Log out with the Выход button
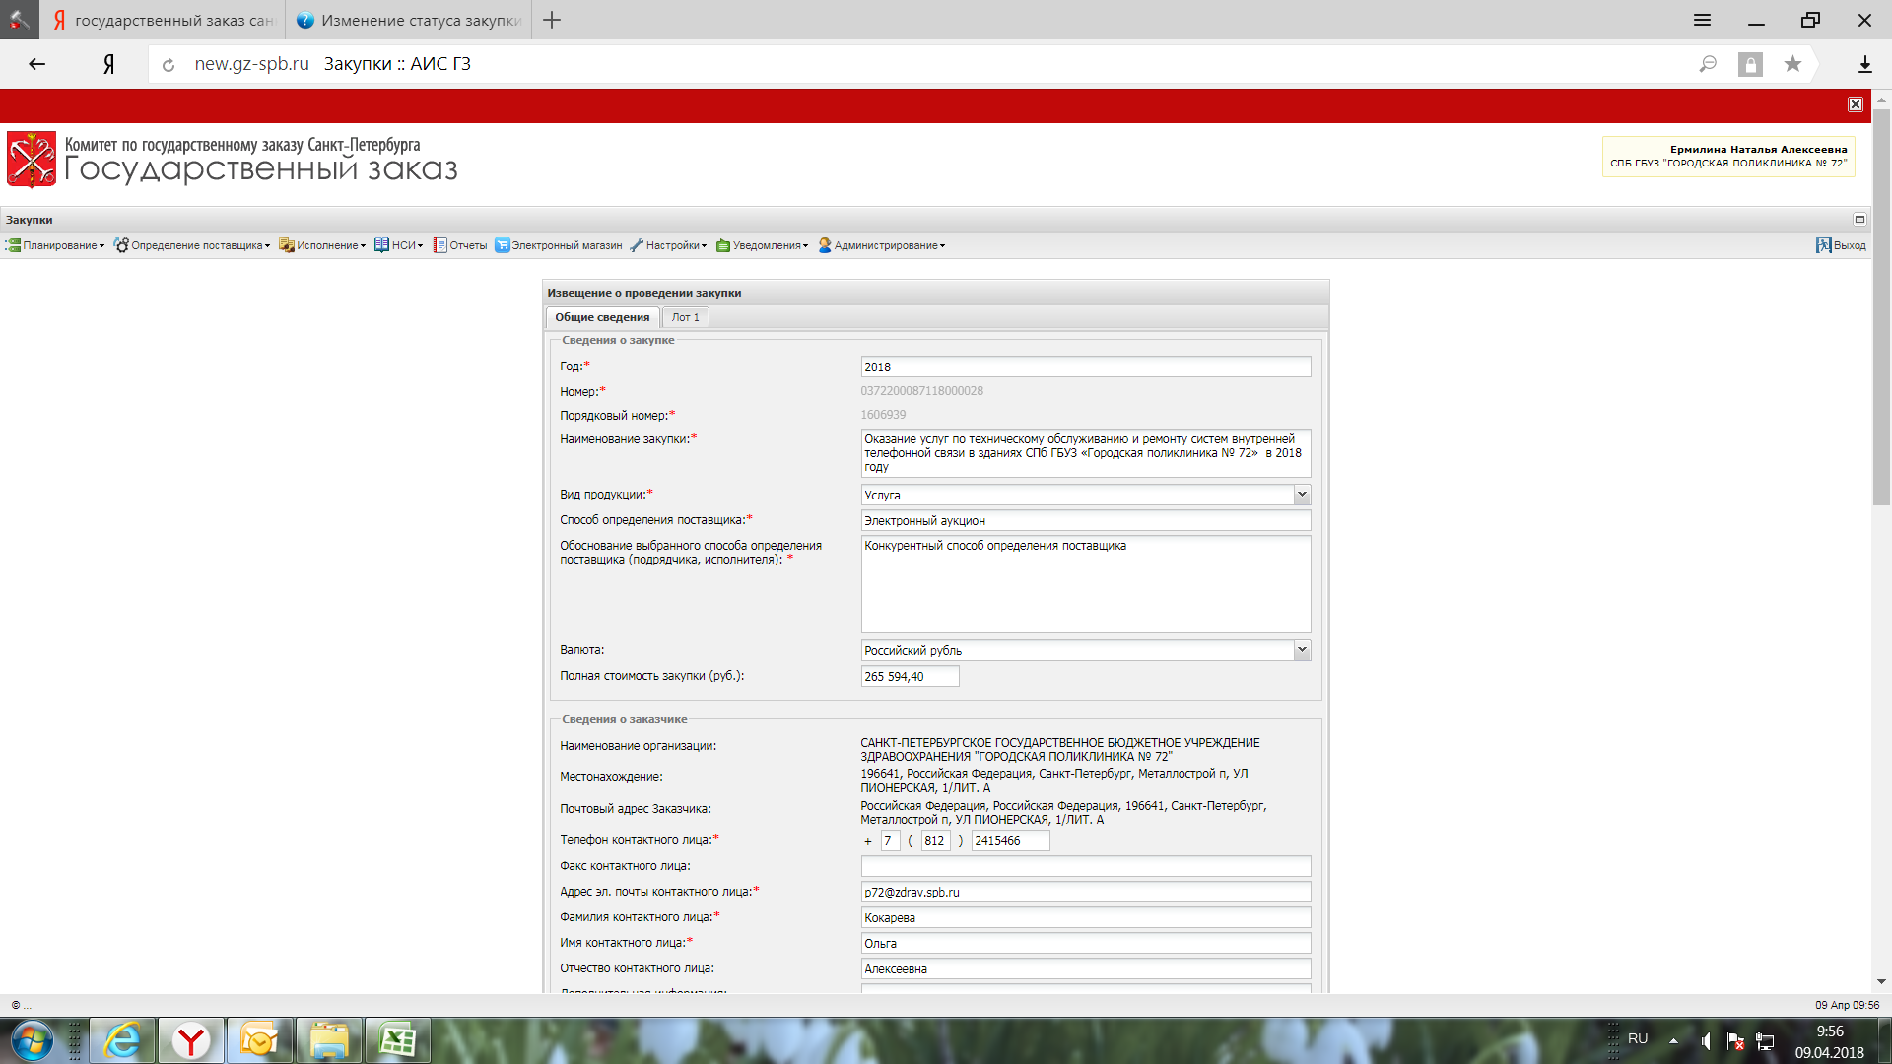 coord(1841,246)
